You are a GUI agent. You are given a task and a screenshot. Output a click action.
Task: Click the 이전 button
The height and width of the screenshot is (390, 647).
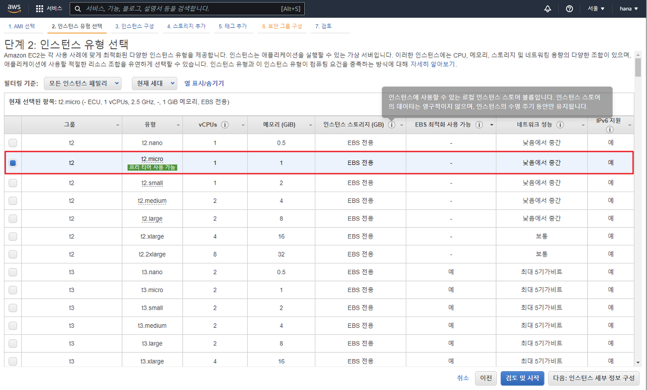click(486, 378)
